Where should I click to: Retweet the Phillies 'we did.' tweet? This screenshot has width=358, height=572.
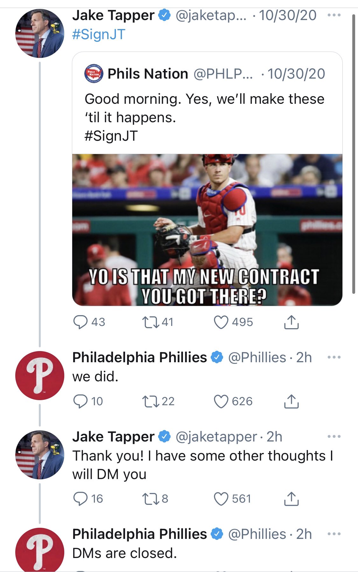pos(151,401)
